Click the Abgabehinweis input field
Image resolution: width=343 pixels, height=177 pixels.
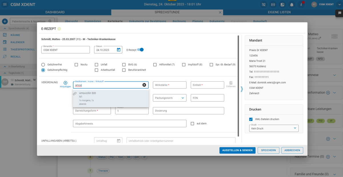click(130, 124)
